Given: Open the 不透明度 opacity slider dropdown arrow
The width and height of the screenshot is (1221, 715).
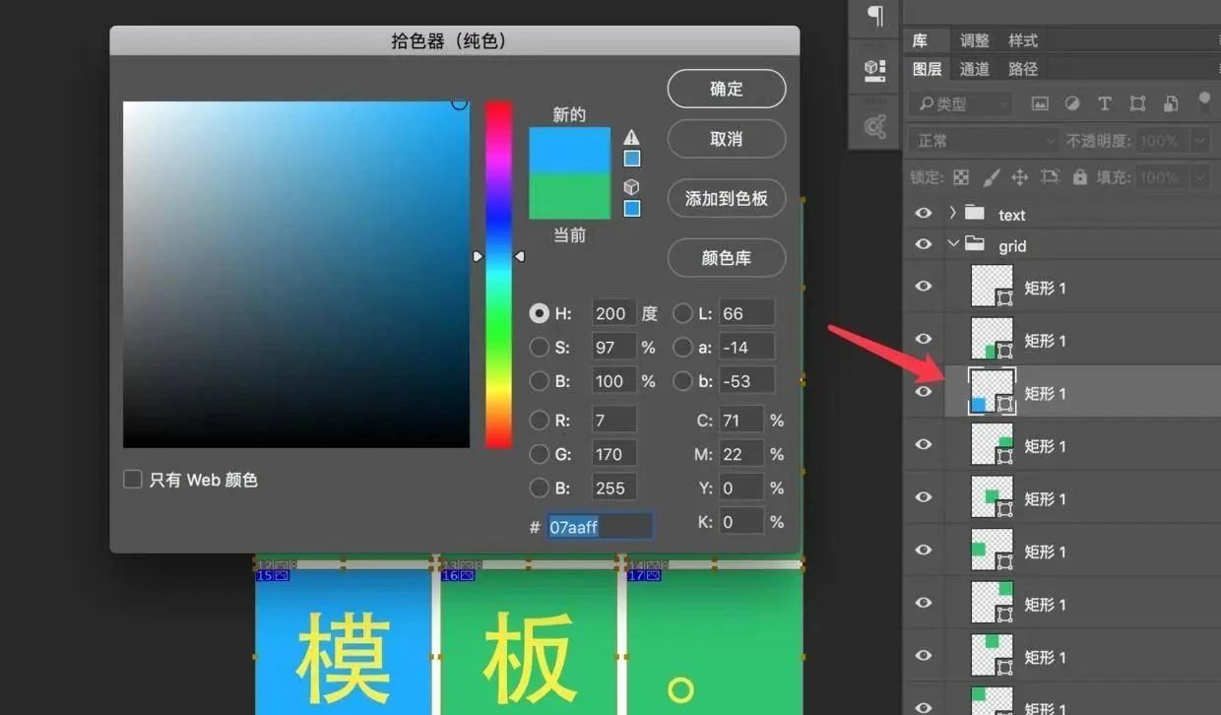Looking at the screenshot, I should [1200, 141].
